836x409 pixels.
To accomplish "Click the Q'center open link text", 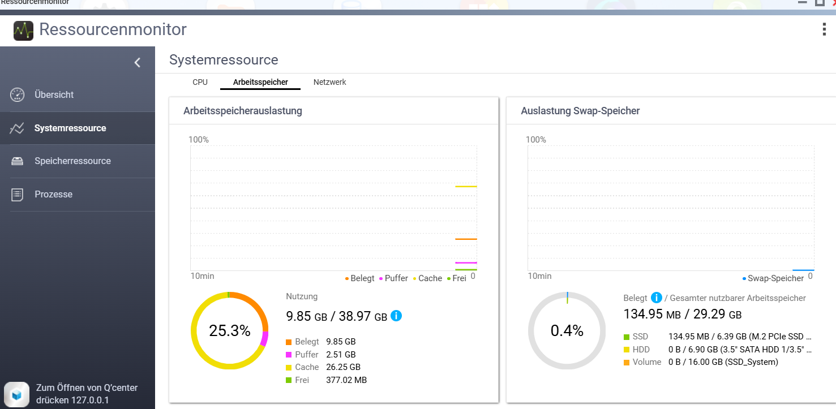I will 86,394.
